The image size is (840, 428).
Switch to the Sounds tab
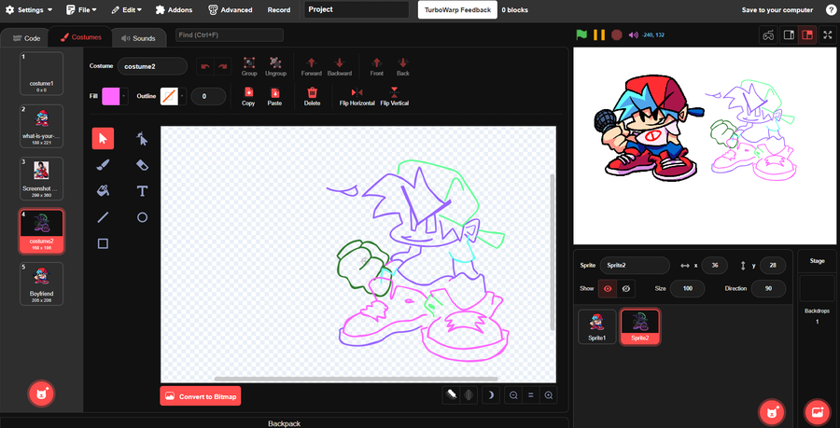(138, 38)
